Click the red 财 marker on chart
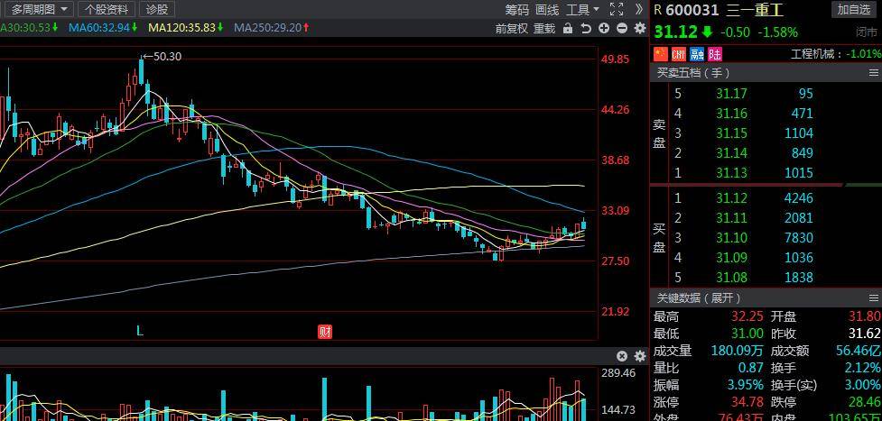This screenshot has height=421, width=882. [325, 332]
